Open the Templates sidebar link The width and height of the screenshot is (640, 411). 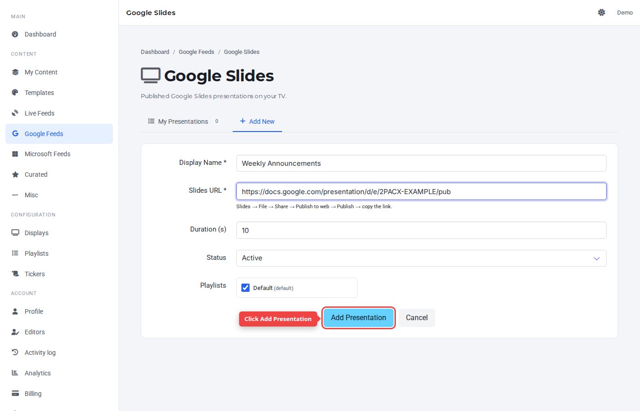coord(59,93)
